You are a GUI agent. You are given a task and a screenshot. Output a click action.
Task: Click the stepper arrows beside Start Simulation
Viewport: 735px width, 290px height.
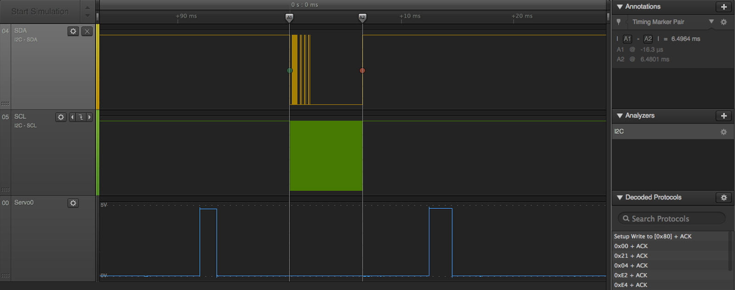[x=87, y=11]
